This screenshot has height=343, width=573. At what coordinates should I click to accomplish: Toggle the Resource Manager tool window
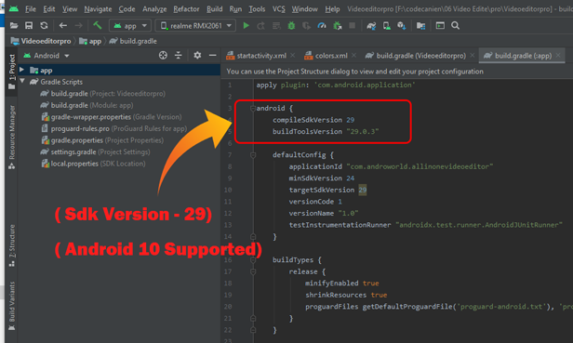[12, 138]
